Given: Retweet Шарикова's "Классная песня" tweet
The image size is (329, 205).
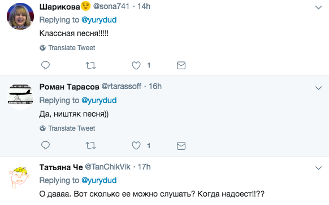Looking at the screenshot, I should pyautogui.click(x=90, y=65).
